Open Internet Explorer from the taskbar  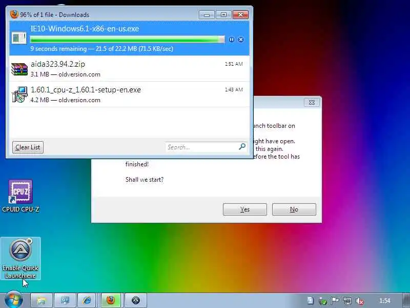87,300
